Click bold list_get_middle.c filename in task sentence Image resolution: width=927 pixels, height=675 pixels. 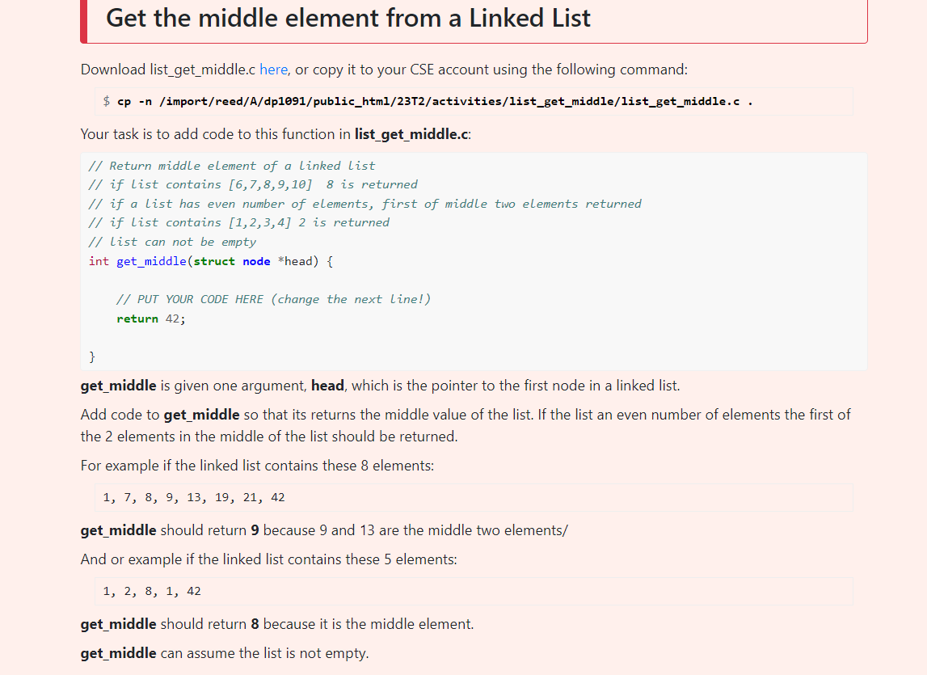click(411, 134)
